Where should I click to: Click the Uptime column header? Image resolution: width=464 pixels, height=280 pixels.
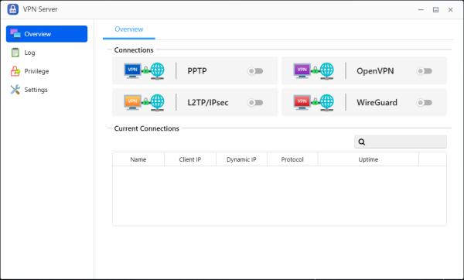pyautogui.click(x=368, y=159)
